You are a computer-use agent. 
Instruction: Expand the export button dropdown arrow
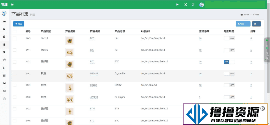248,24
